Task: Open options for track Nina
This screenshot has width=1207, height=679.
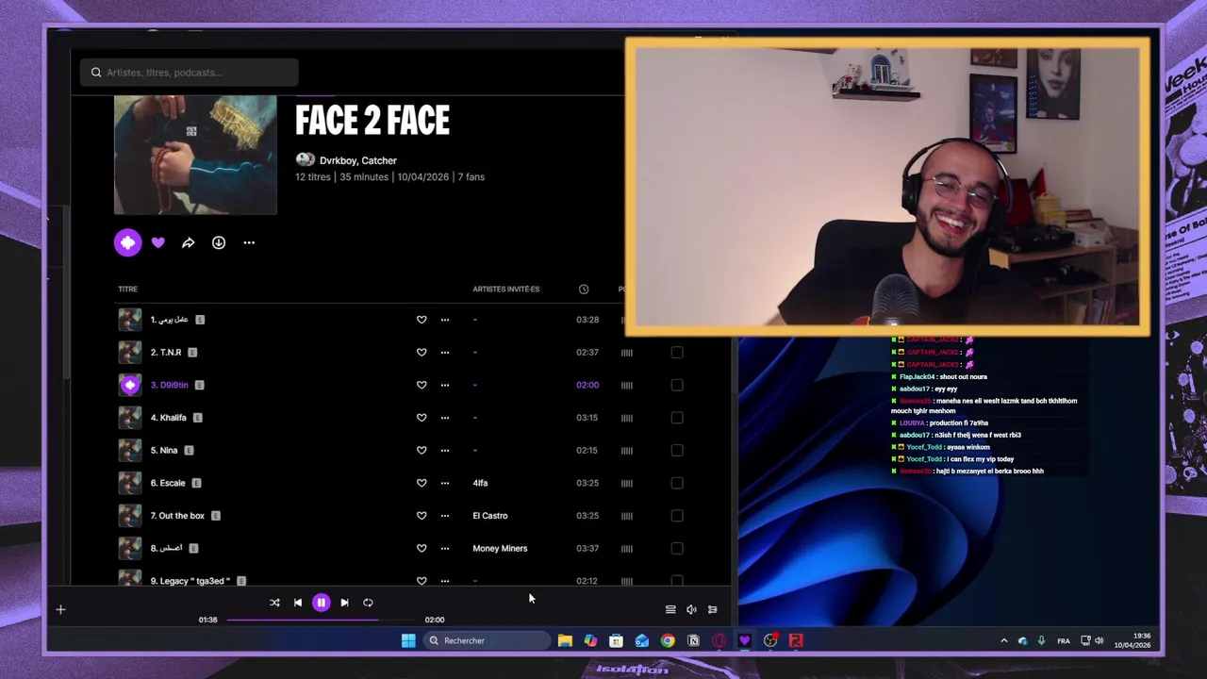Action: (445, 451)
